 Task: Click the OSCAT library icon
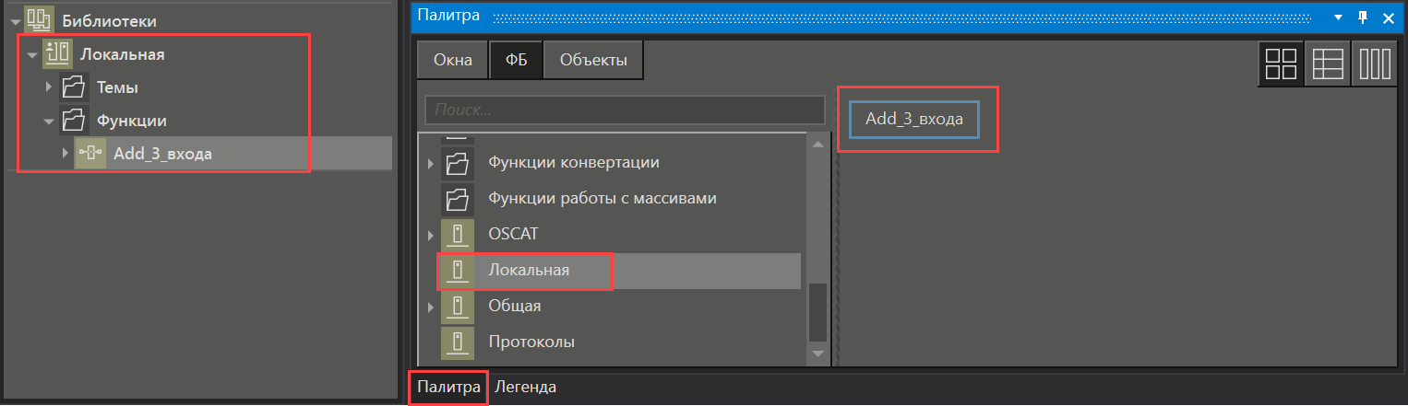pos(458,234)
